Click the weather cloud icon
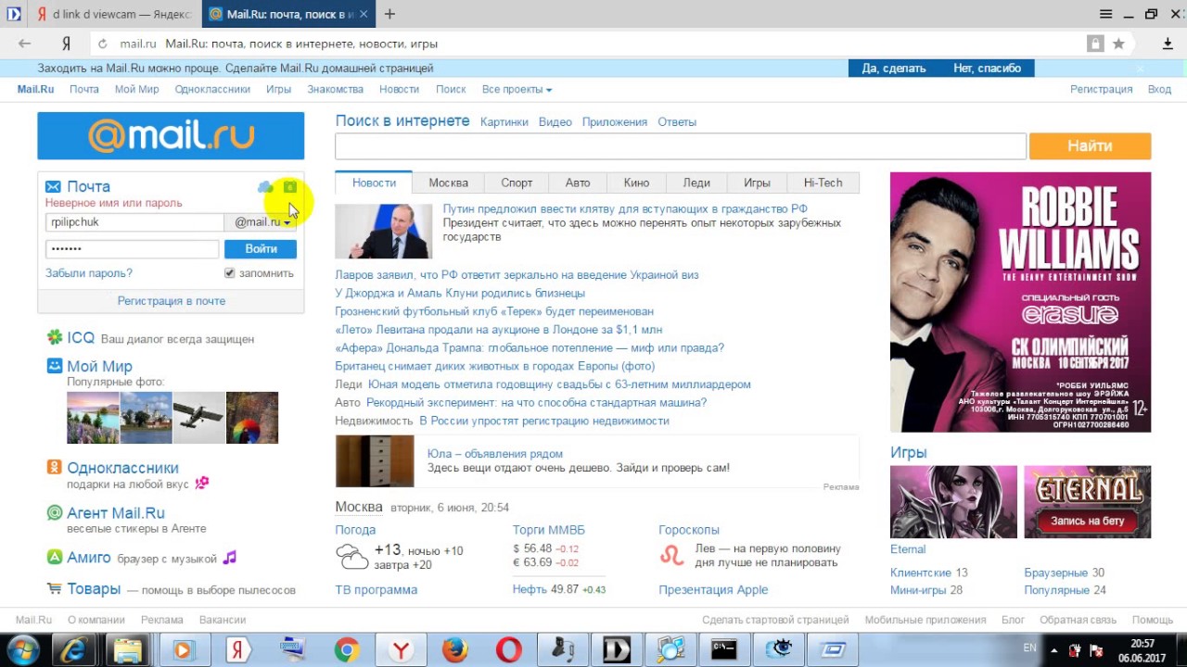The width and height of the screenshot is (1187, 667). pyautogui.click(x=351, y=556)
